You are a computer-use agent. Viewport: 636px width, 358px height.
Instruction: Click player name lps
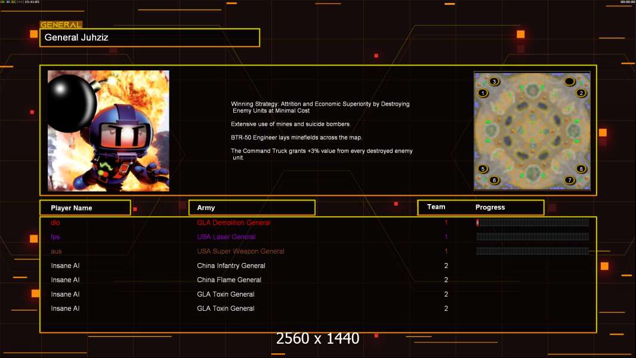click(x=55, y=237)
